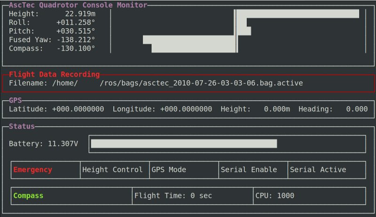Click the Emergency status indicator
The image size is (376, 217).
[33, 170]
